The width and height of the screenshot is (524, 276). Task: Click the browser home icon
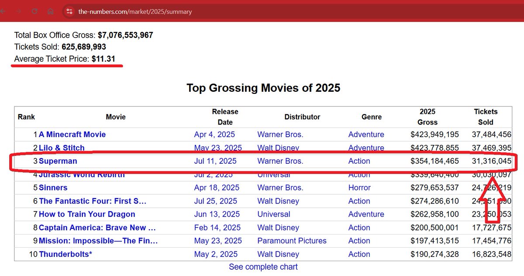coord(51,11)
